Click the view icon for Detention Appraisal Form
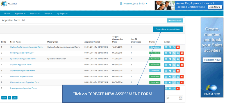 tap(166, 77)
